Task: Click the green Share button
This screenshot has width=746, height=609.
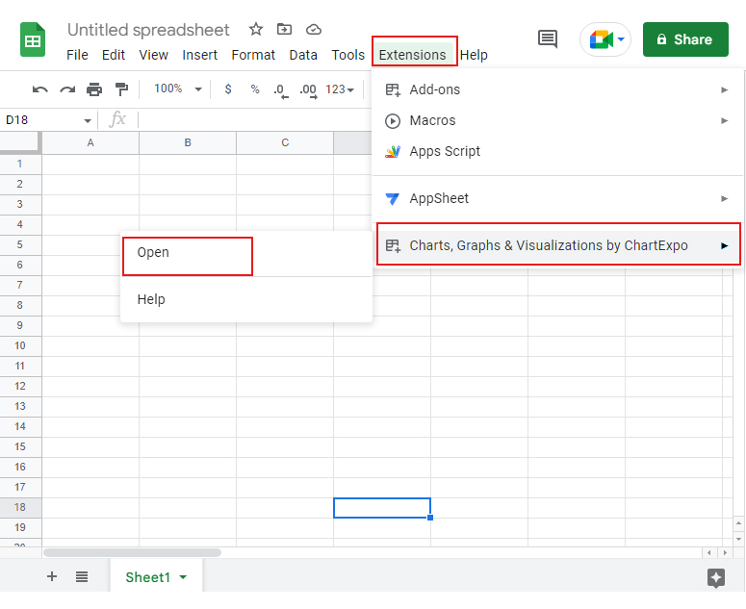Action: point(685,39)
